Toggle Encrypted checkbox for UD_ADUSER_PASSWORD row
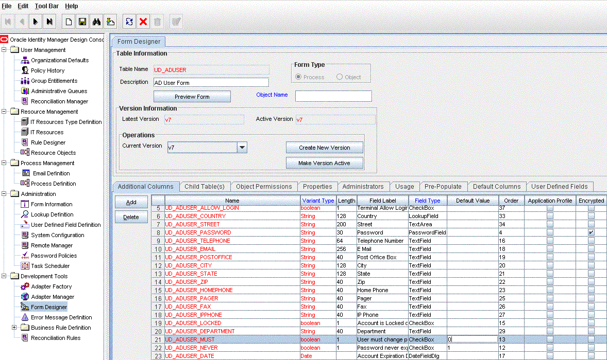 pyautogui.click(x=591, y=232)
